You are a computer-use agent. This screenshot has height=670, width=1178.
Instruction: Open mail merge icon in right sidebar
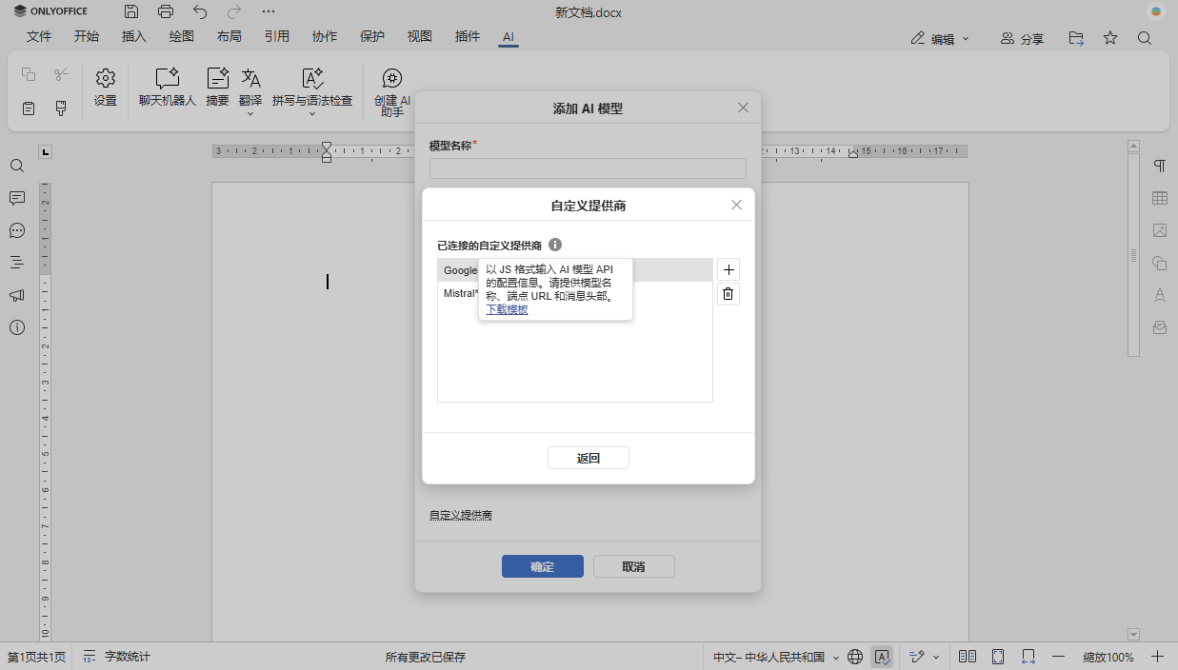pyautogui.click(x=1160, y=327)
